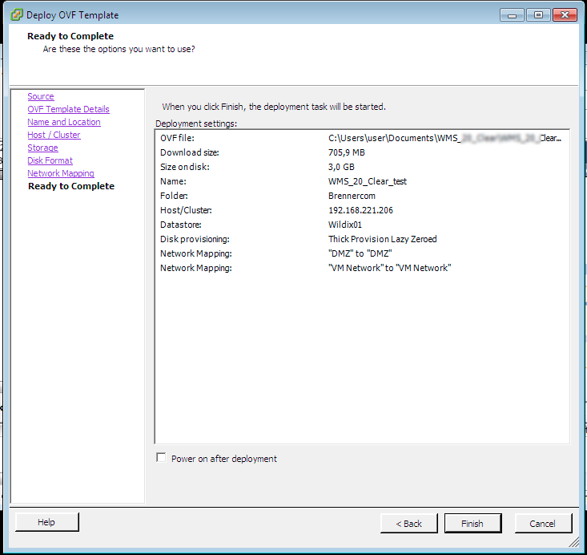Click the 3,0 GB size on disk value
Screen dimensions: 587x555
pos(341,167)
